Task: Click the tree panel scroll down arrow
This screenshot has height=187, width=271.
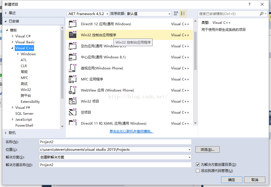Action: pos(62,126)
